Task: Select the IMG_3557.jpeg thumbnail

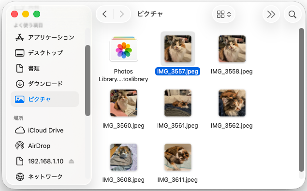Action: coord(178,49)
